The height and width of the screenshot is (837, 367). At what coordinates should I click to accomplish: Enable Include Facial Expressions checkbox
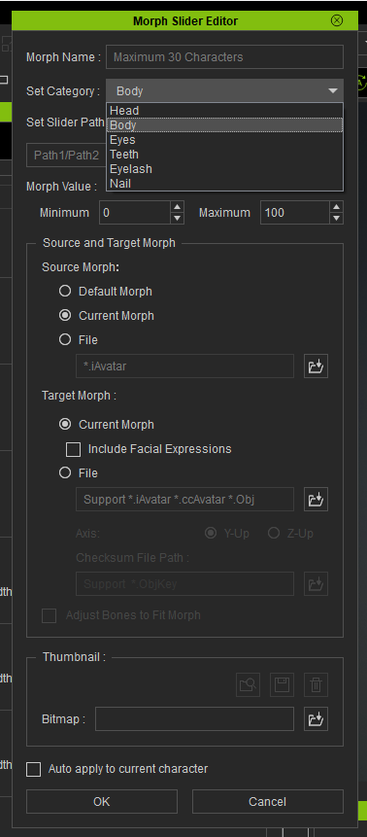(x=73, y=449)
